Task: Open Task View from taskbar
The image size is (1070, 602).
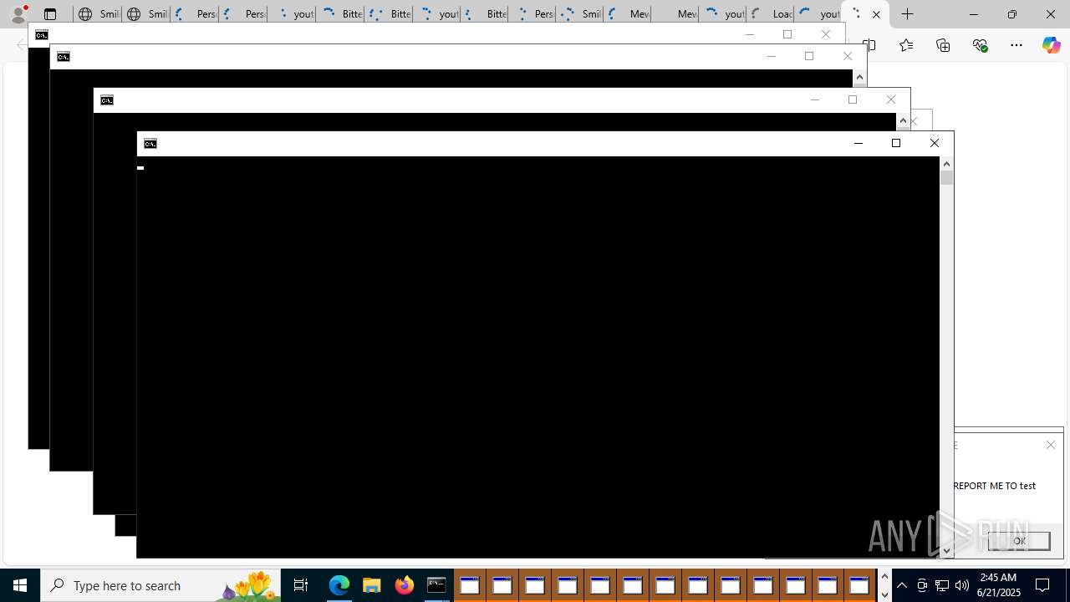Action: (301, 585)
